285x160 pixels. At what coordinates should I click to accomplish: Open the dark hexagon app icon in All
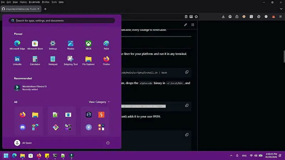(x=89, y=114)
